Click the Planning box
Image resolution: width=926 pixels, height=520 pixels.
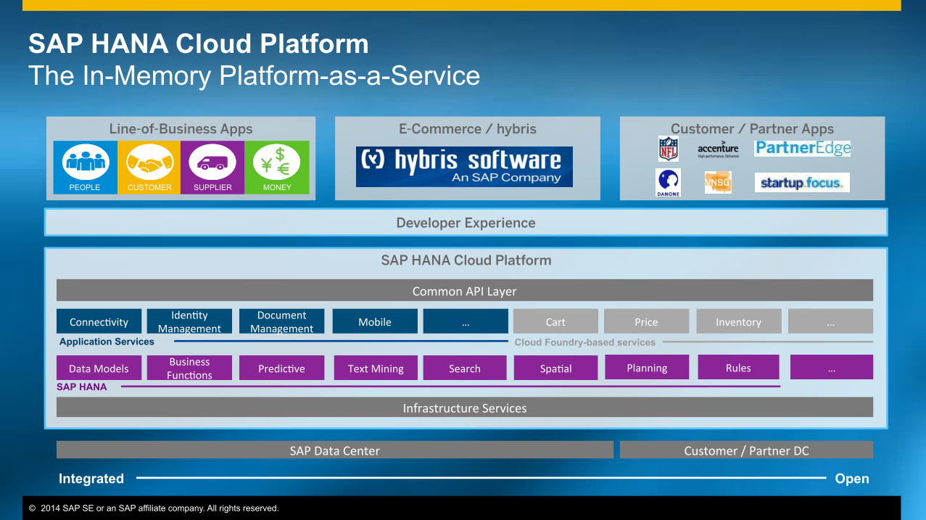point(647,367)
